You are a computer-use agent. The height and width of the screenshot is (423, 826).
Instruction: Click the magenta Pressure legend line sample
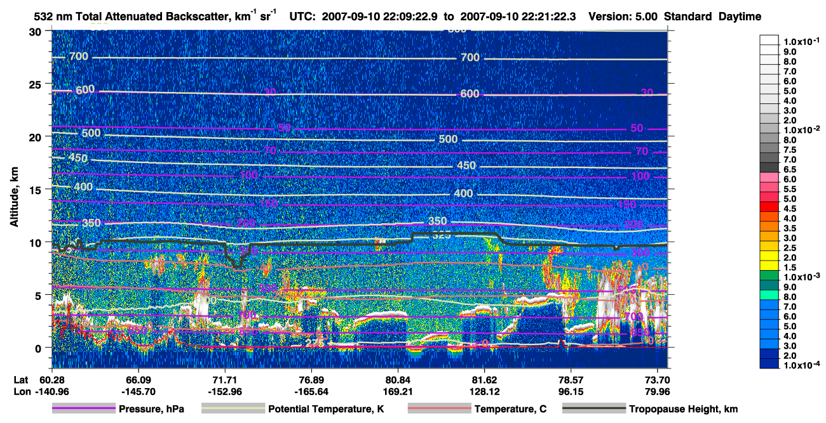[x=83, y=409]
